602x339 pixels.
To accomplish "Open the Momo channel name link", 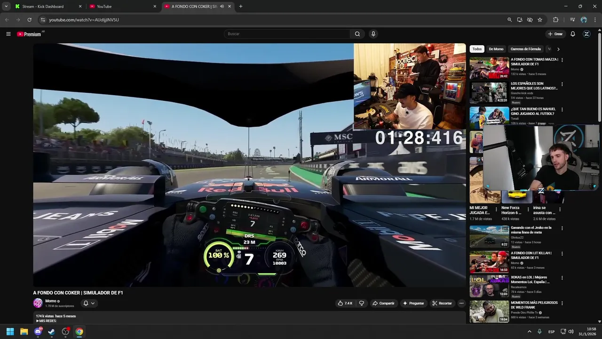I will click(51, 301).
